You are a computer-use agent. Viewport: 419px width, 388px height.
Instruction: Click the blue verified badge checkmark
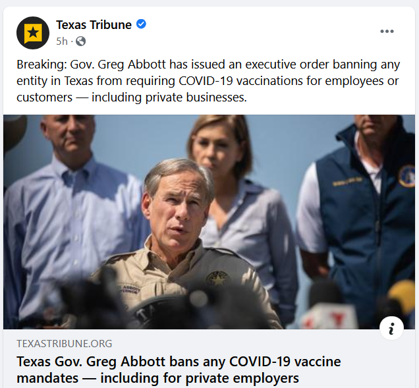point(141,25)
